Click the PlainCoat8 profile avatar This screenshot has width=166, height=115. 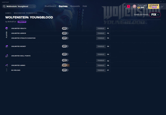(134, 6)
